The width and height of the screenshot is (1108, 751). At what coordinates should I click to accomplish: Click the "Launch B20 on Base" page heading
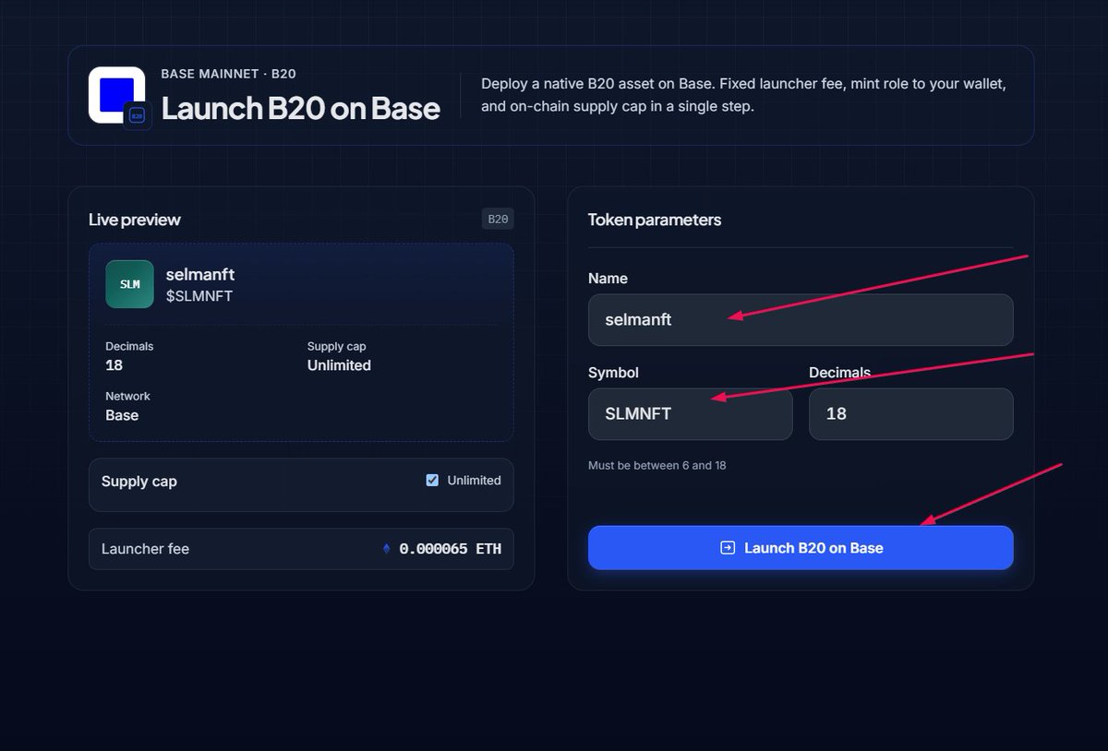[x=301, y=108]
